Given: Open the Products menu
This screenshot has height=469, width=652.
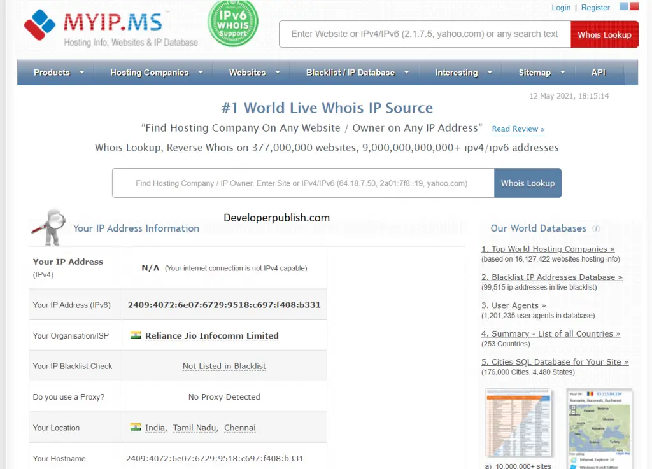Looking at the screenshot, I should click(52, 73).
